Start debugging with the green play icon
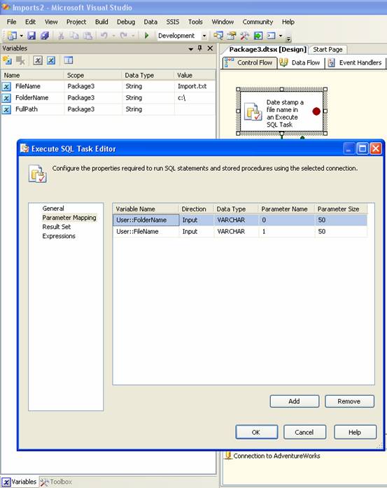 click(x=146, y=36)
